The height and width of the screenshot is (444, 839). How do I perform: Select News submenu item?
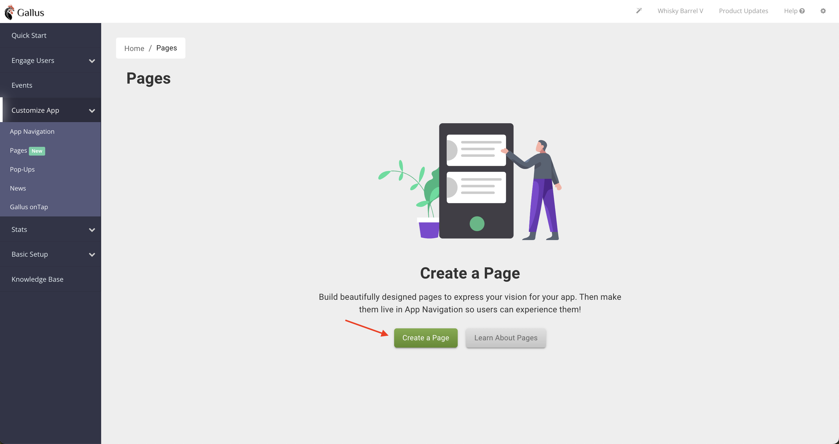pos(50,188)
